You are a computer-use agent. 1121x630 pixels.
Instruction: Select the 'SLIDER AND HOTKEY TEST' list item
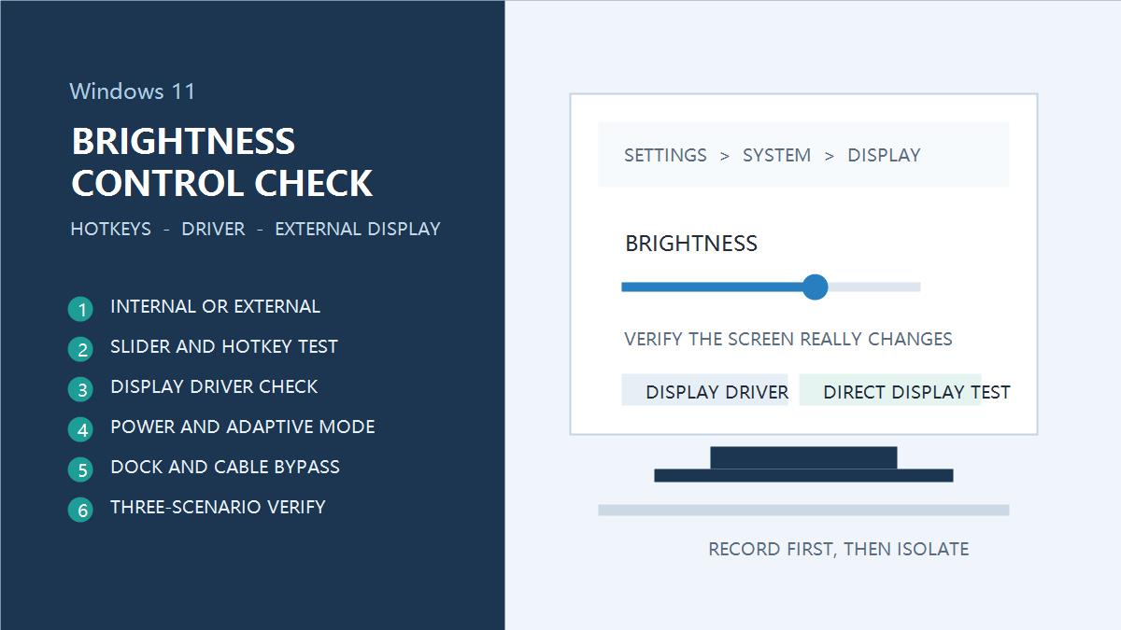203,347
